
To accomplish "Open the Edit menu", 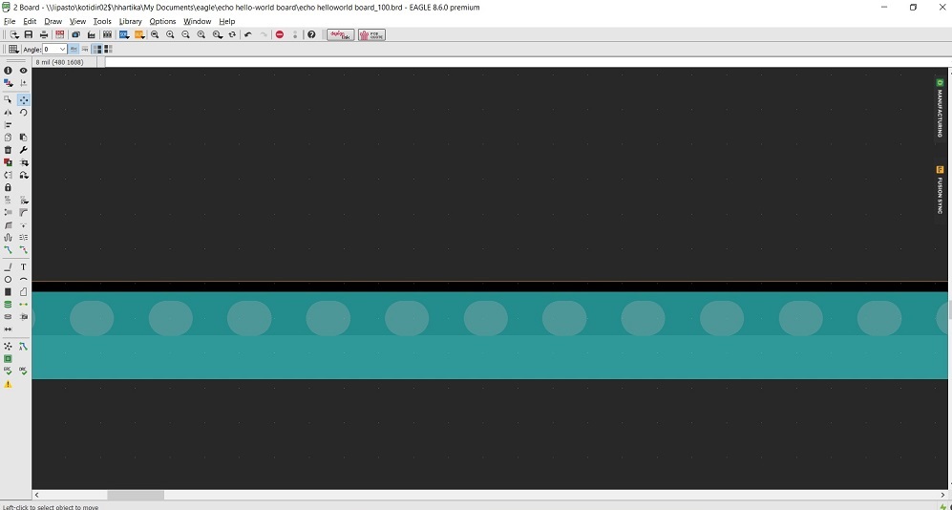I will click(x=30, y=21).
